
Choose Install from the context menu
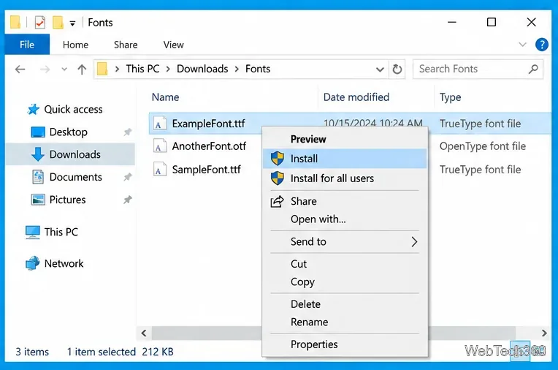(x=345, y=159)
